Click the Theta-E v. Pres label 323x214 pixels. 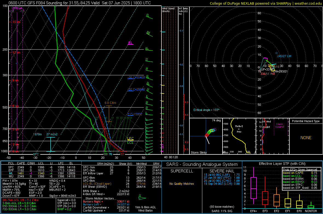239,129
